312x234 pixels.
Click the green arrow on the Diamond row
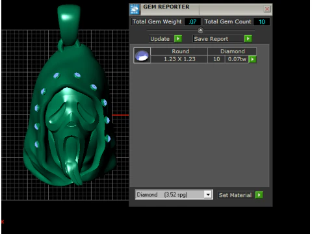click(x=252, y=59)
